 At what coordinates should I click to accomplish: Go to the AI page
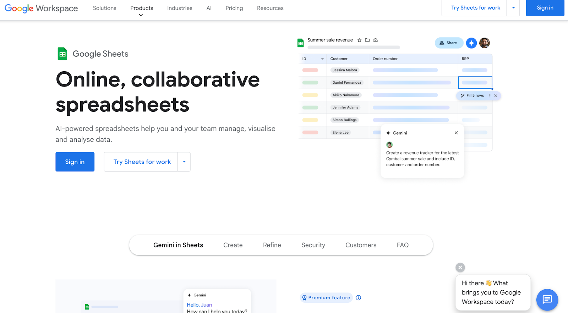coord(209,8)
